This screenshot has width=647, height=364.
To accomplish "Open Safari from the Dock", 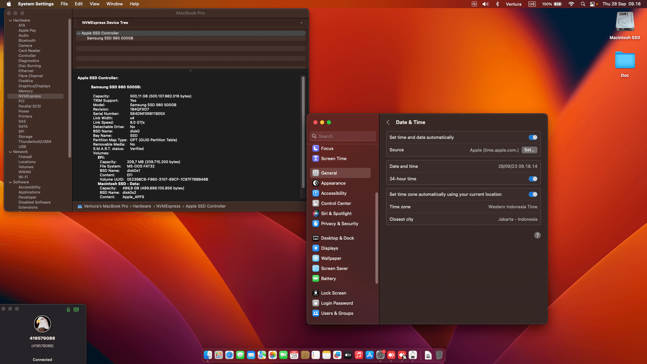I will [229, 355].
